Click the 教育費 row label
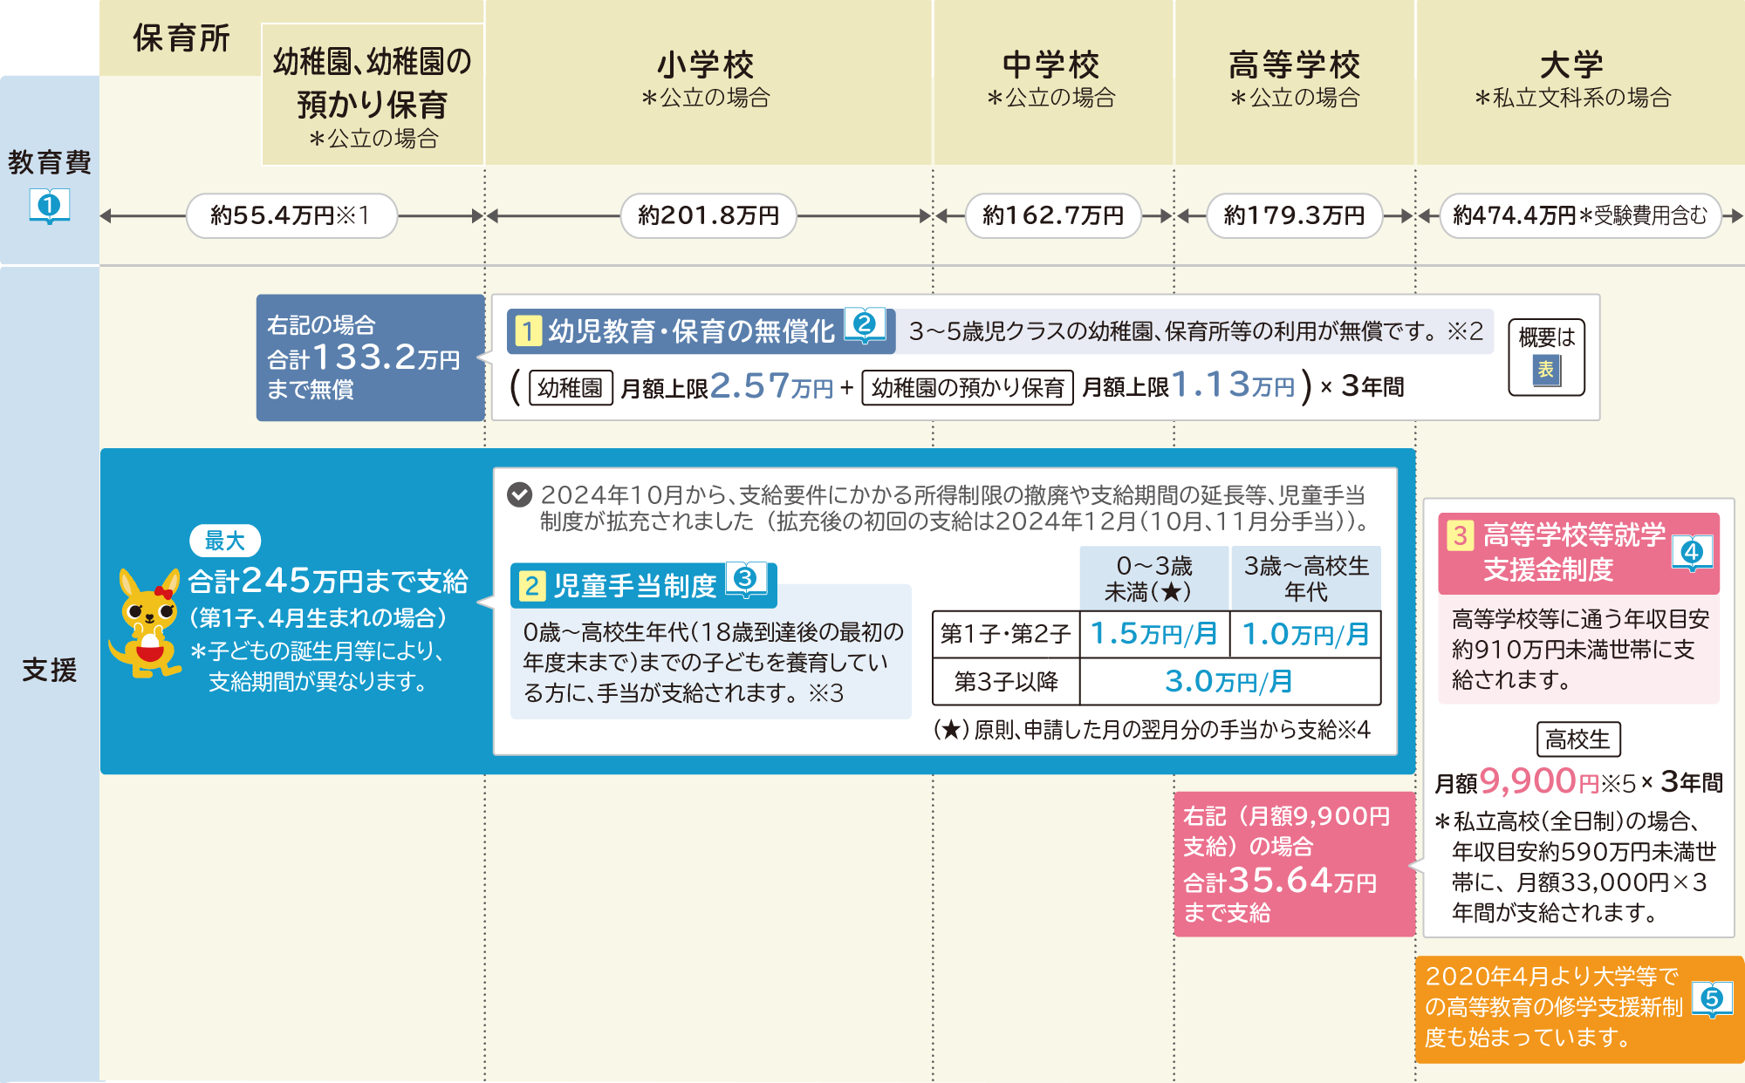This screenshot has height=1083, width=1745. 50,162
